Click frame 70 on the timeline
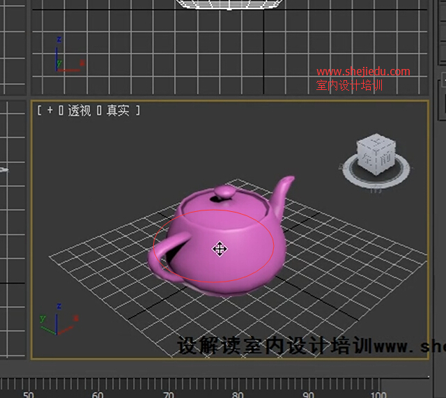Screen dimensions: 446x398 (x=169, y=395)
